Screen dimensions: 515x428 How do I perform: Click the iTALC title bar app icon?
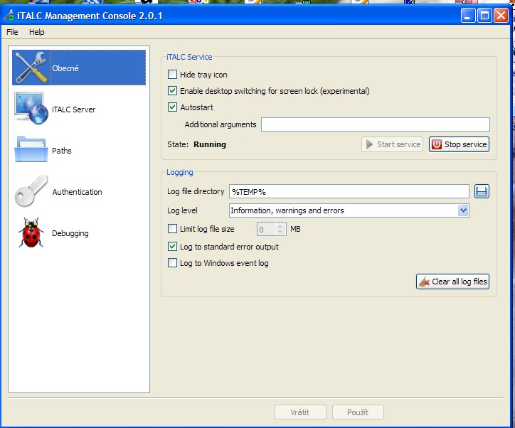[x=9, y=16]
